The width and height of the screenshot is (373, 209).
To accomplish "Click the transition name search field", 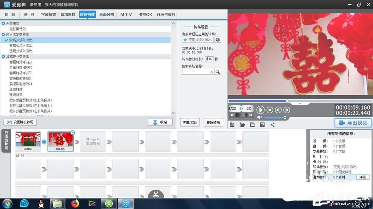I will (x=198, y=72).
